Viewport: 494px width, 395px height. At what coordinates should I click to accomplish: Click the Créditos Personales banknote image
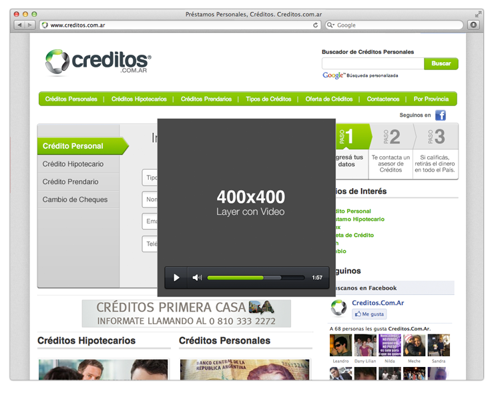tap(245, 370)
